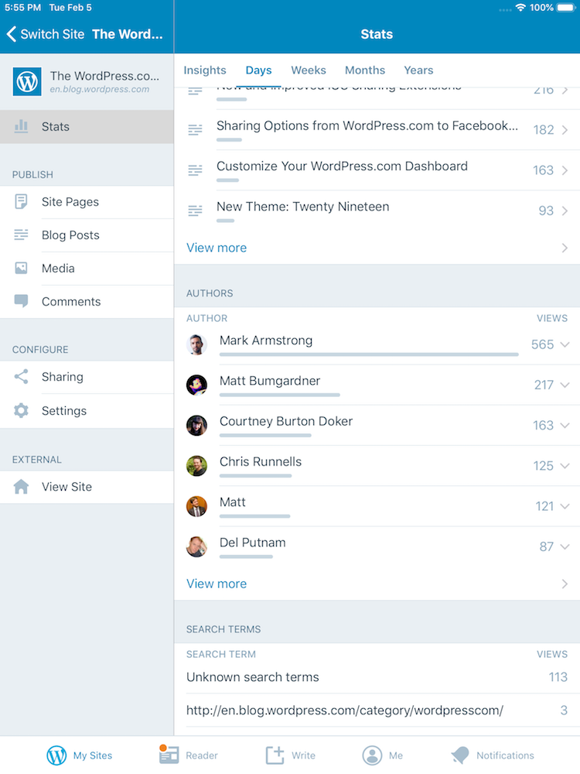Image resolution: width=580 pixels, height=774 pixels.
Task: Open Comments in the sidebar
Action: 87,302
